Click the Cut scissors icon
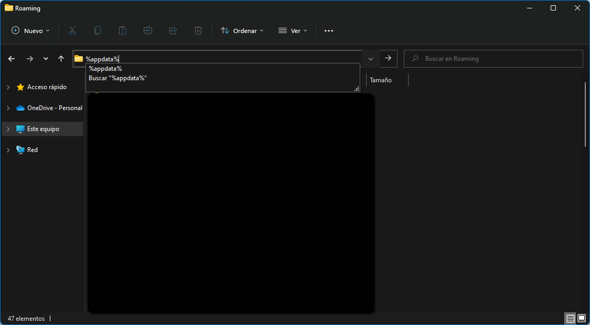590x325 pixels. click(72, 31)
